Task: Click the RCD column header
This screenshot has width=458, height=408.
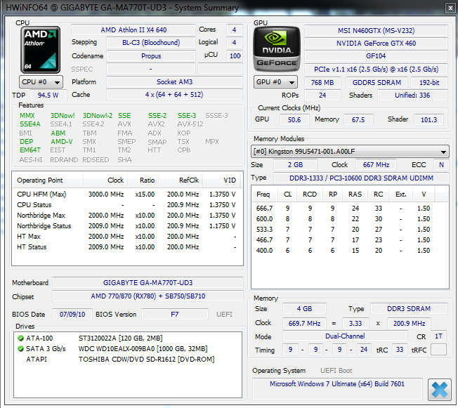Action: (x=310, y=195)
